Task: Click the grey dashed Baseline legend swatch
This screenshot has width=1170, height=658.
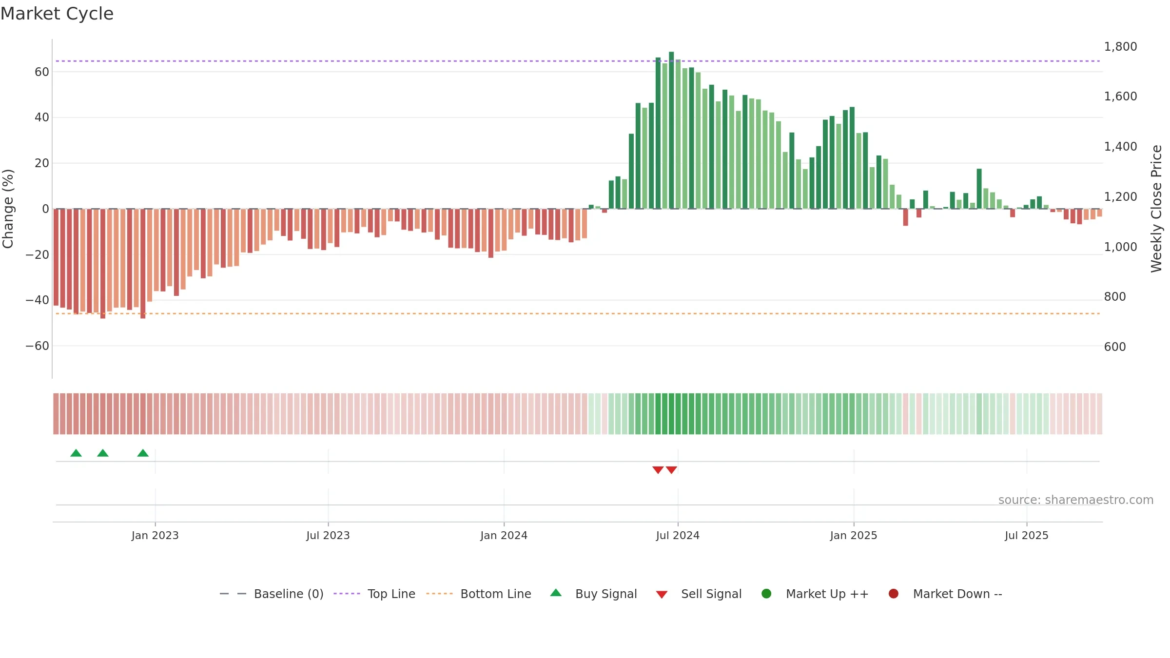Action: coord(233,594)
